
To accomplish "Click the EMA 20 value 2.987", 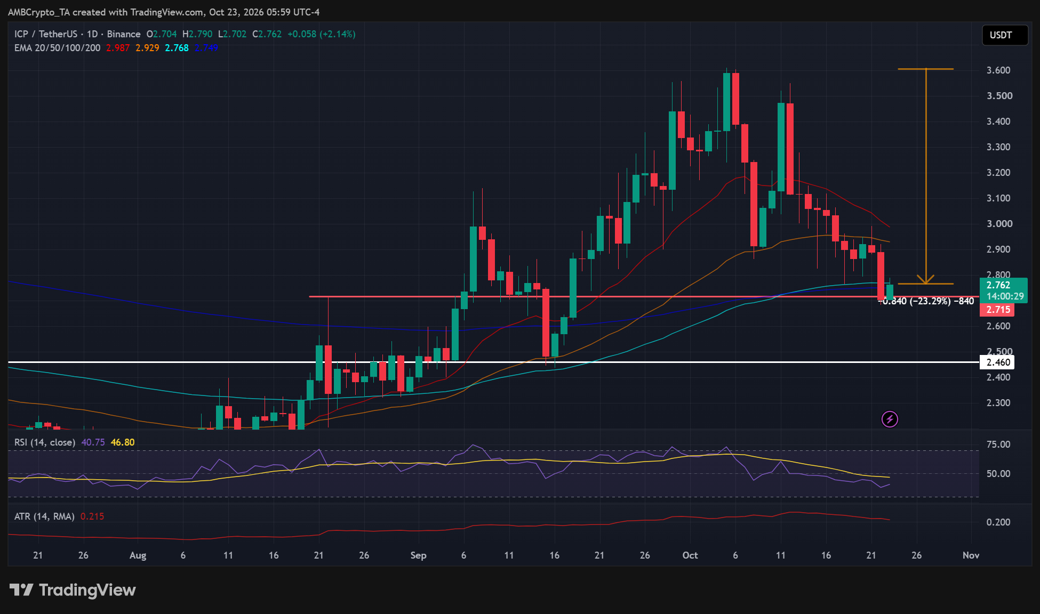I will point(118,48).
